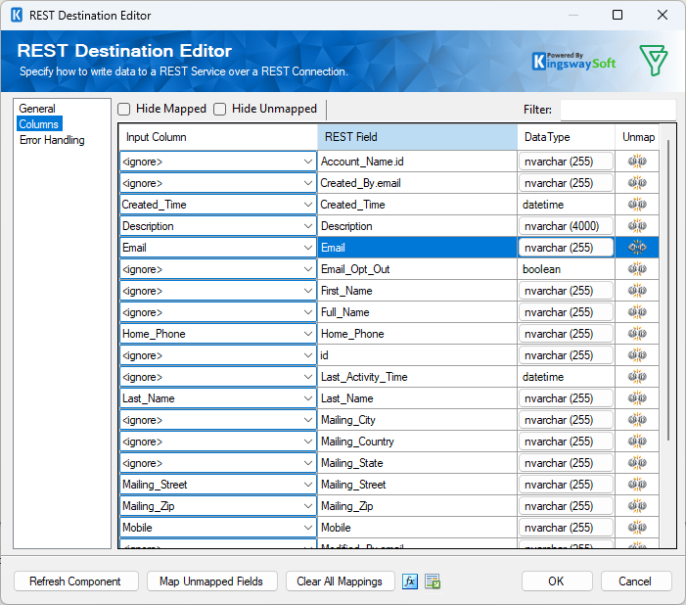Unmap the Full_Name field
This screenshot has height=605, width=686.
[637, 312]
